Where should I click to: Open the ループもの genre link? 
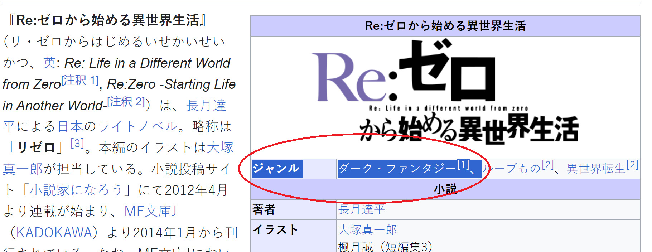tap(512, 169)
